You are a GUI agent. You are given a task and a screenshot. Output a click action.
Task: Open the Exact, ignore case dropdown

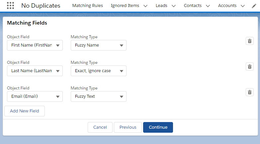(x=99, y=71)
